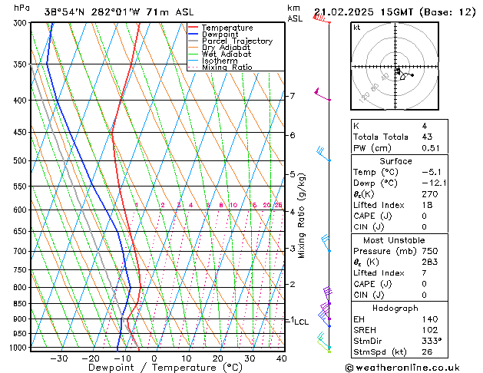The width and height of the screenshot is (483, 373).
Task: Click the SREH value 102
Action: (x=430, y=330)
